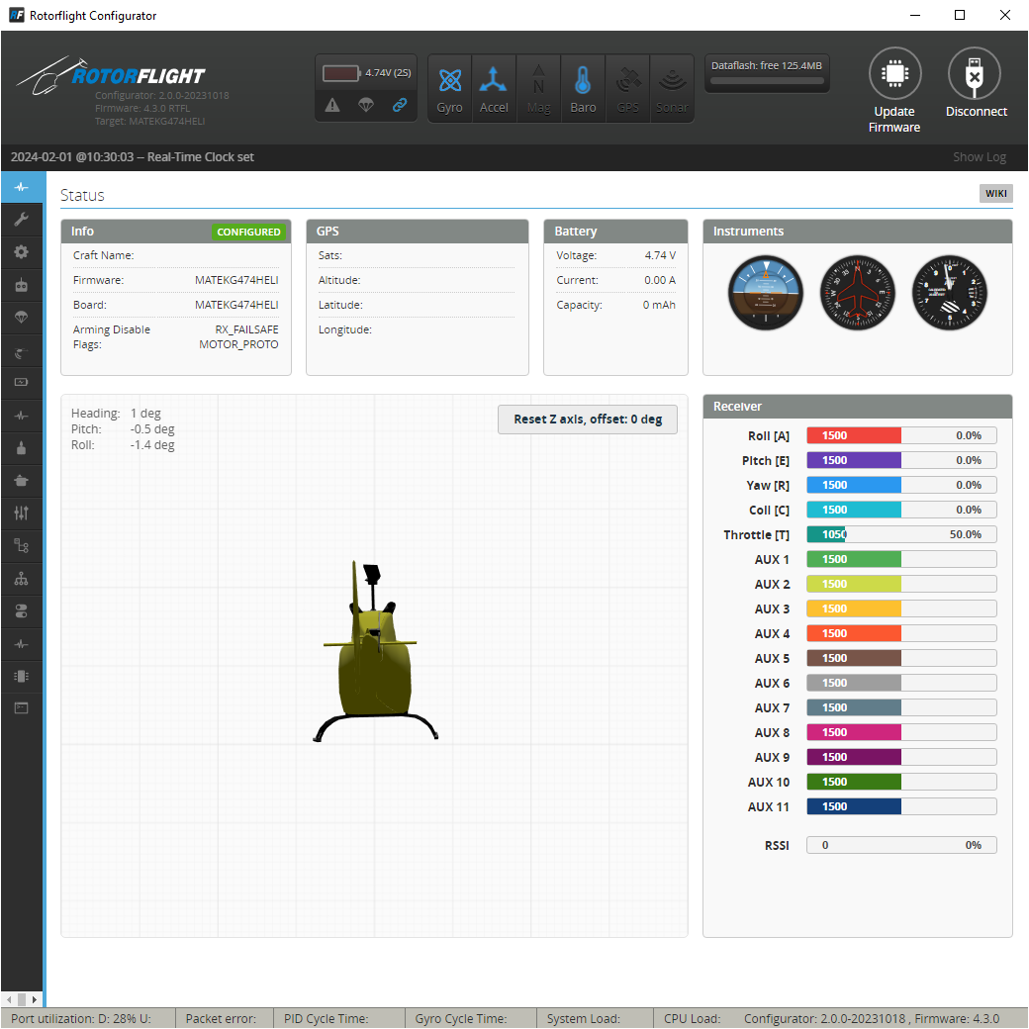This screenshot has width=1029, height=1029.
Task: Open the command-line terminal icon in sidebar
Action: (x=21, y=707)
